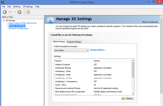Select the Ambient Occlusion row
Screen dimensions: 163x106
coord(93,65)
